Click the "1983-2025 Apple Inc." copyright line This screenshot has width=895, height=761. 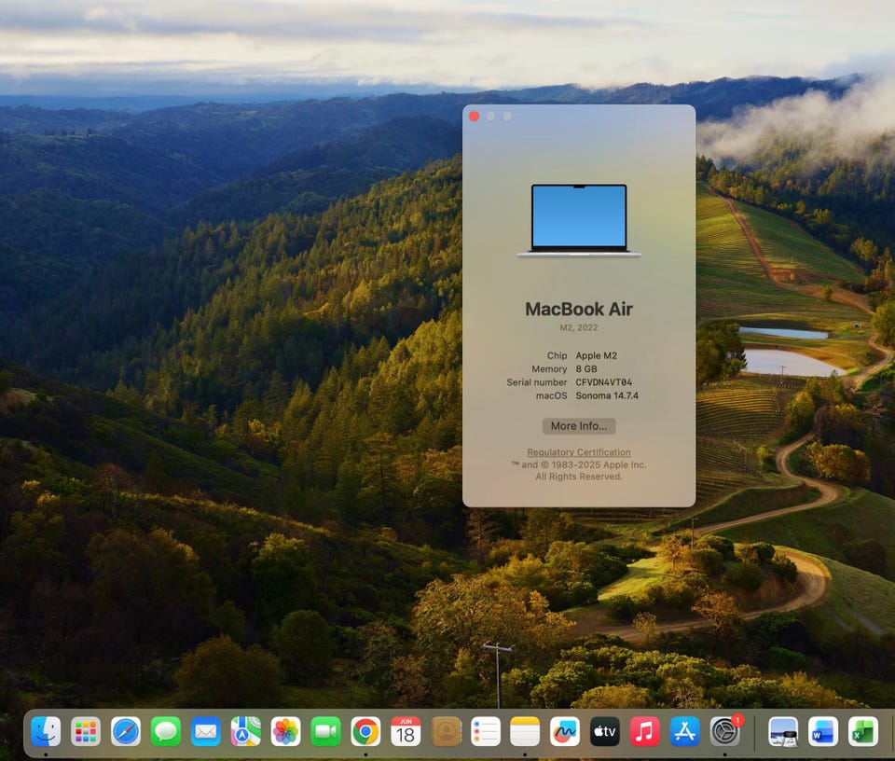click(x=579, y=464)
